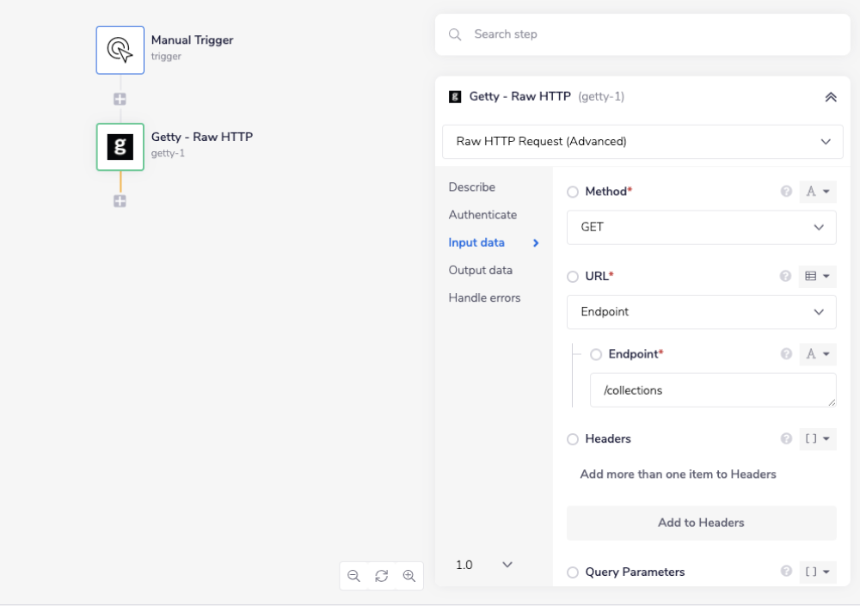Select the Getty Raw HTTP node icon
860x606 pixels.
120,147
